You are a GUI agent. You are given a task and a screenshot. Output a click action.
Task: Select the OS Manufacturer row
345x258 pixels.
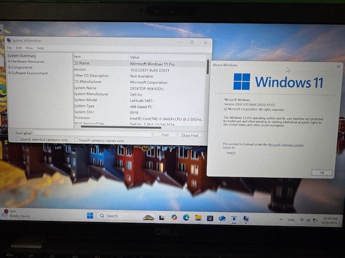[140, 82]
